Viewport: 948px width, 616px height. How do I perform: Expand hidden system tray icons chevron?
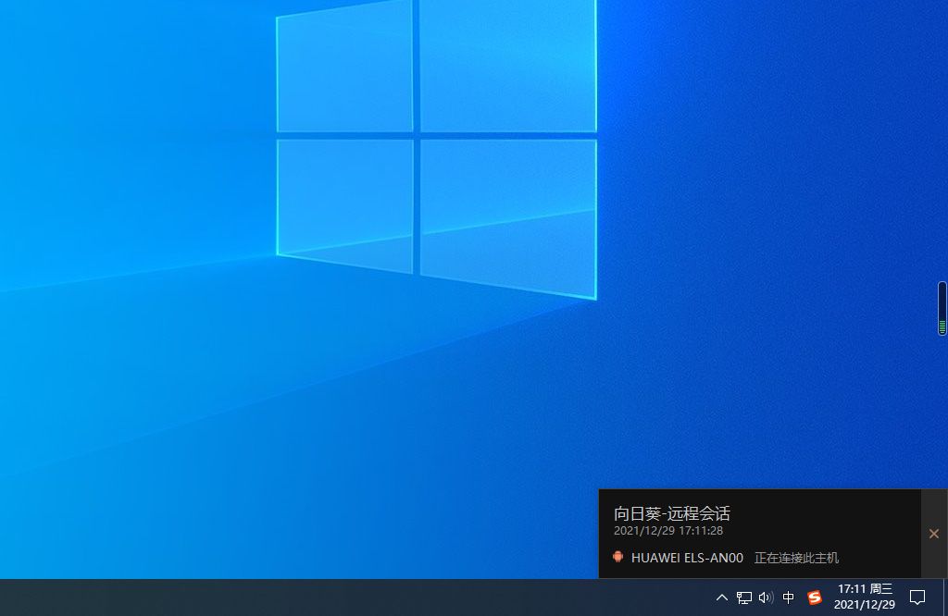tap(721, 598)
